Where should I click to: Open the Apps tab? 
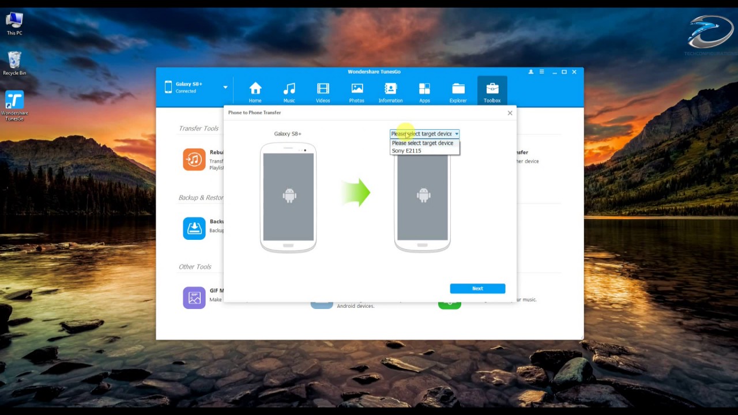pos(424,92)
